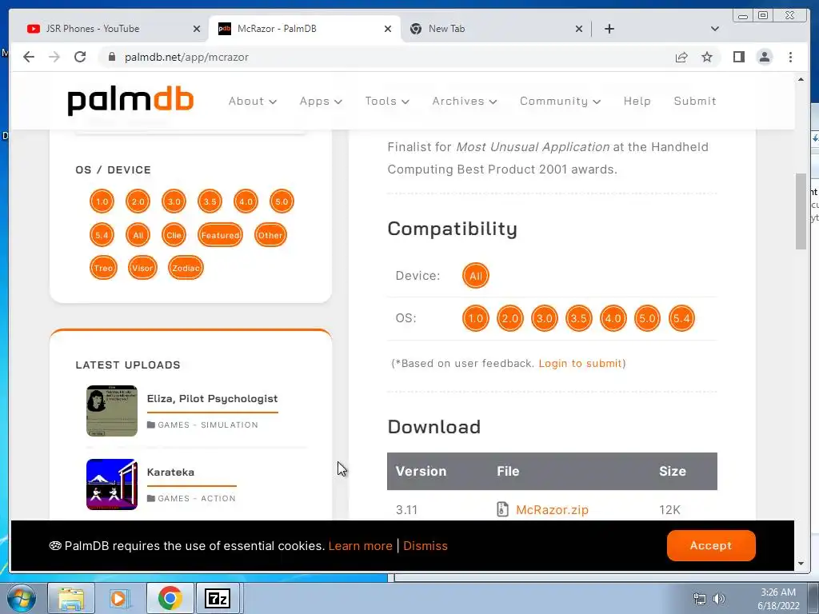
Task: Click Compatibility OS 1.0 badge
Action: click(x=476, y=318)
